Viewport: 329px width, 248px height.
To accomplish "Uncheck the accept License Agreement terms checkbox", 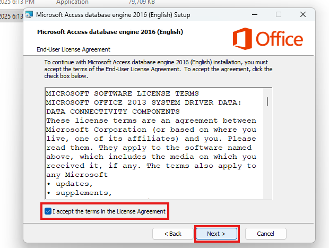I will pos(48,211).
